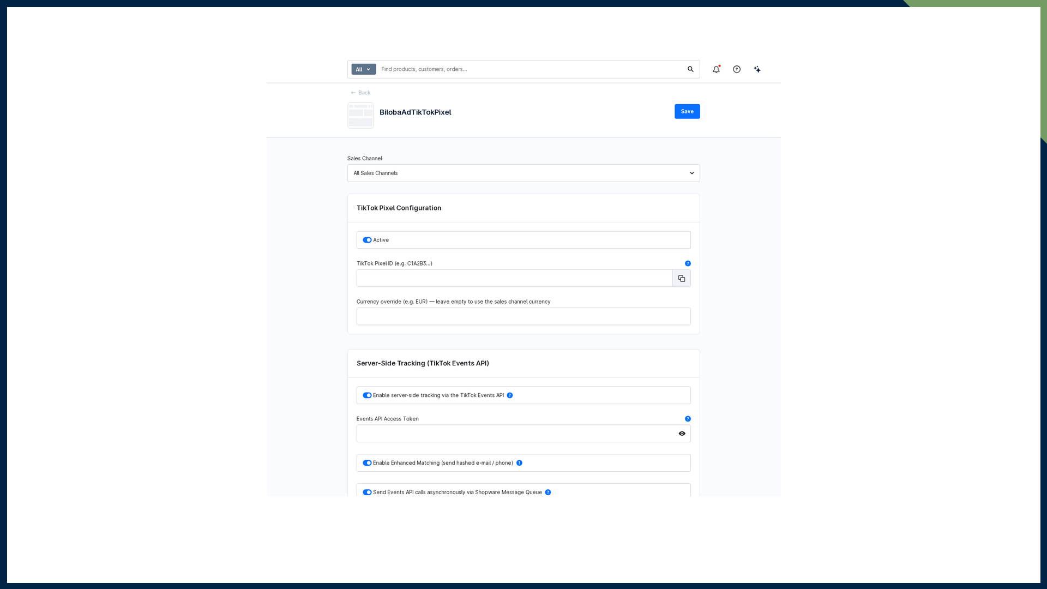This screenshot has width=1047, height=589.
Task: Open the AI sparkle assistant icon
Action: coord(757,69)
